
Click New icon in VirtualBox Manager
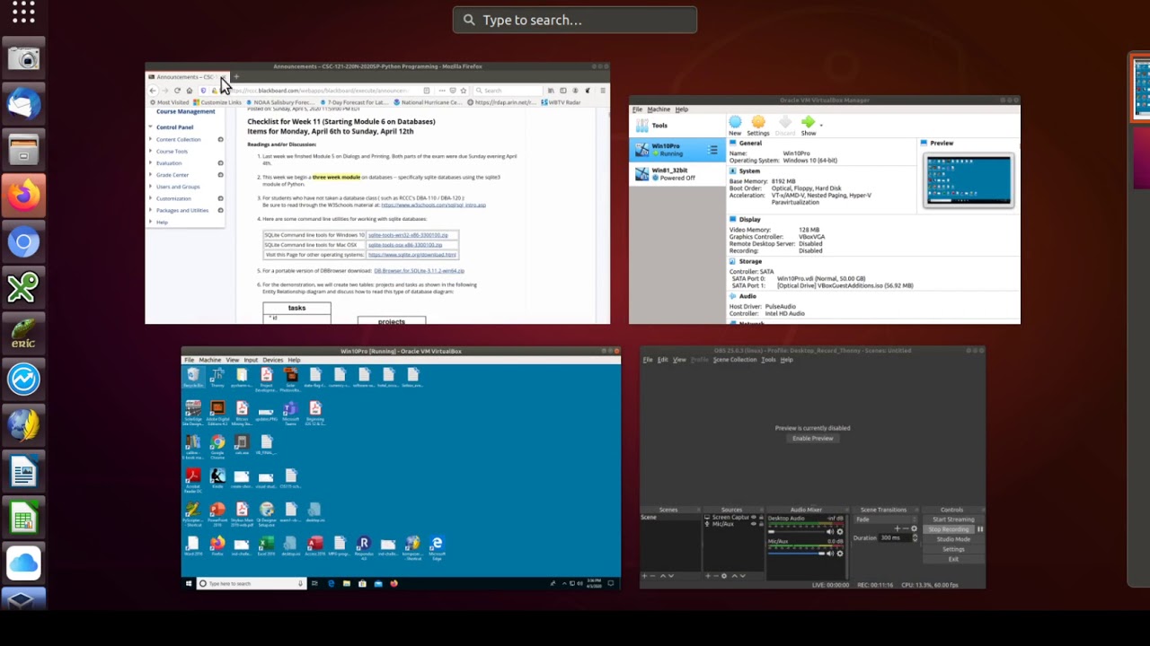pos(735,126)
